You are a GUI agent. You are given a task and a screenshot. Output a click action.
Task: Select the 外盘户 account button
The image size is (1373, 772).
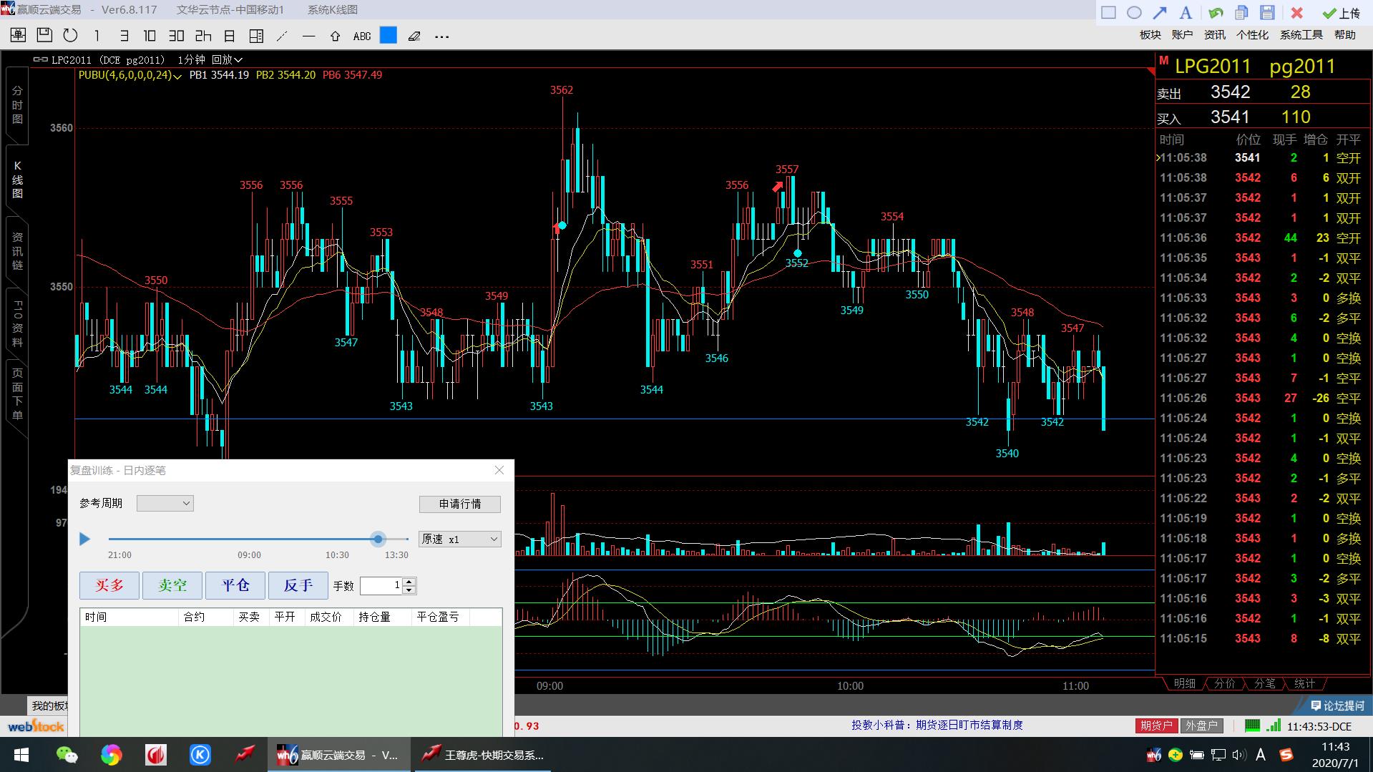pos(1201,725)
